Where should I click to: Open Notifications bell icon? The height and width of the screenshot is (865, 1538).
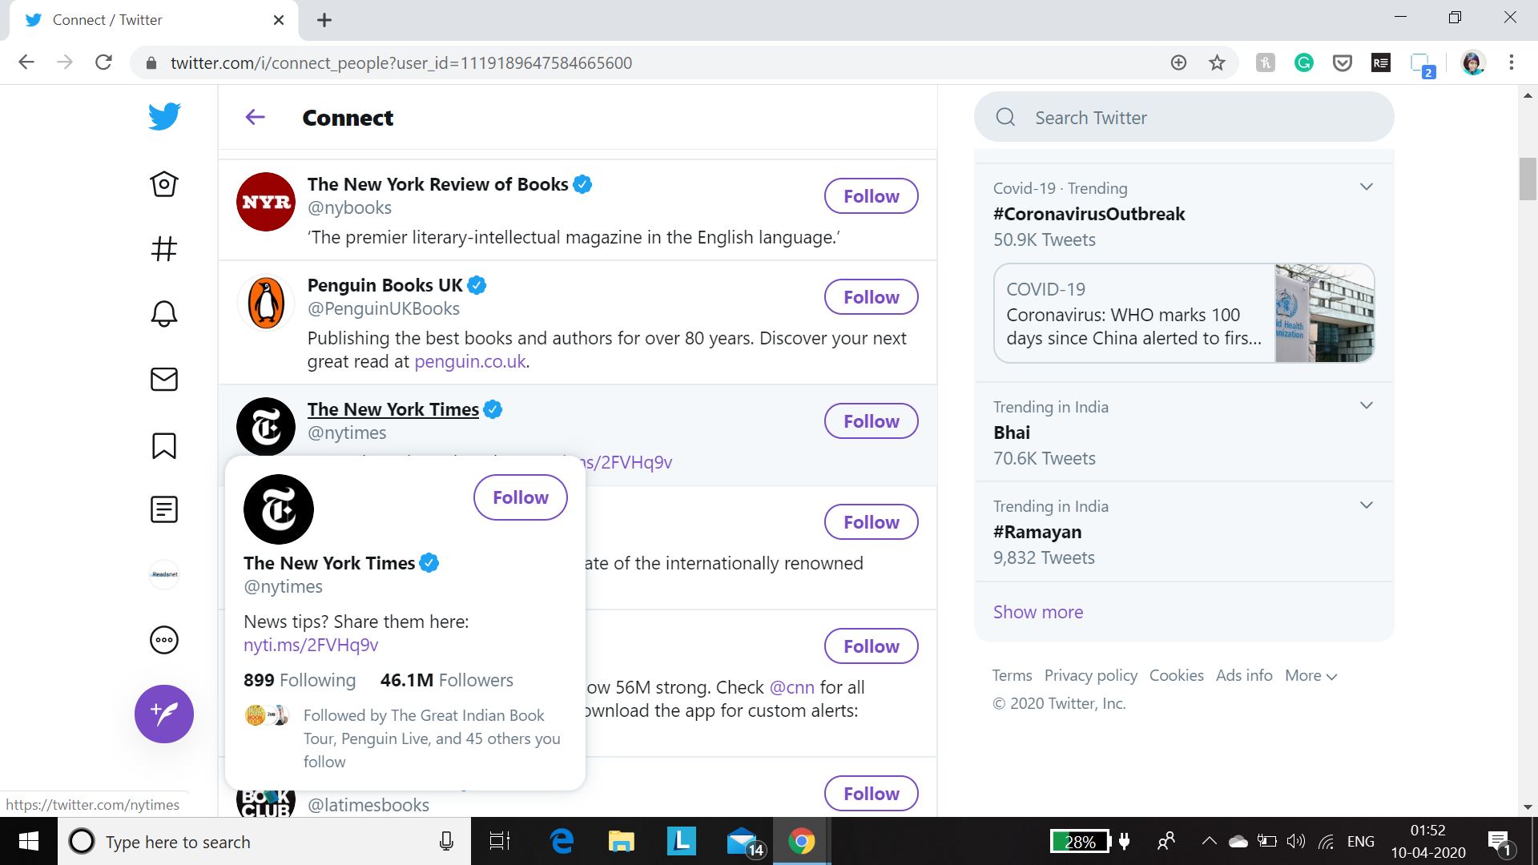[163, 314]
